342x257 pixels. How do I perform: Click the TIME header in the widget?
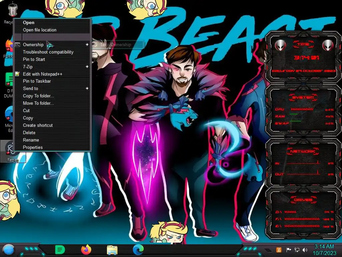(x=303, y=45)
